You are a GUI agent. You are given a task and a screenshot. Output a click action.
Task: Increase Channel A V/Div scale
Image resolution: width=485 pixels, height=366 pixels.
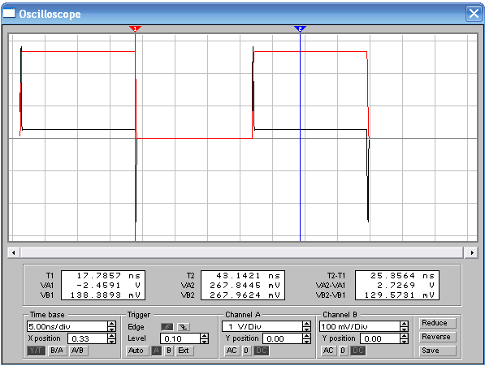[306, 324]
